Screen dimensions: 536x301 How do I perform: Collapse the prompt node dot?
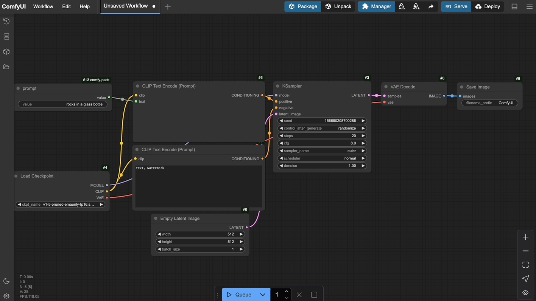point(18,88)
